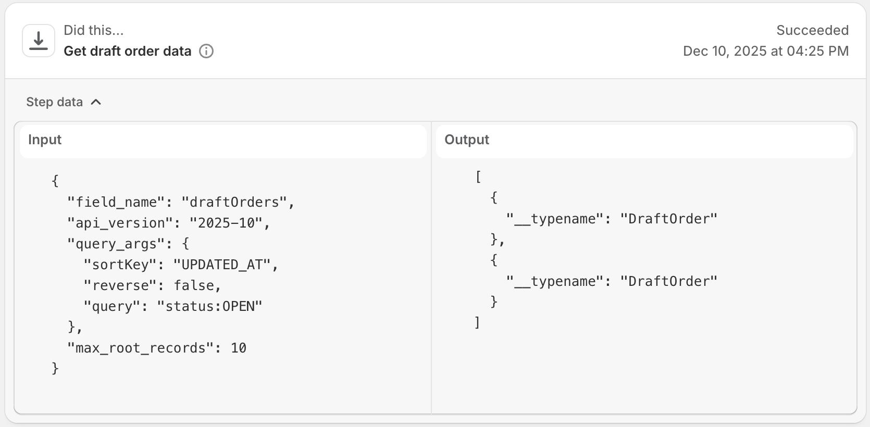Click the "query": "status:OPEN" line

173,306
